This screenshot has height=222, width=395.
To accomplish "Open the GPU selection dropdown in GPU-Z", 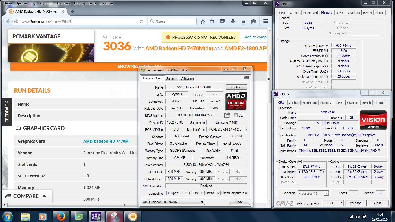I will 173,202.
